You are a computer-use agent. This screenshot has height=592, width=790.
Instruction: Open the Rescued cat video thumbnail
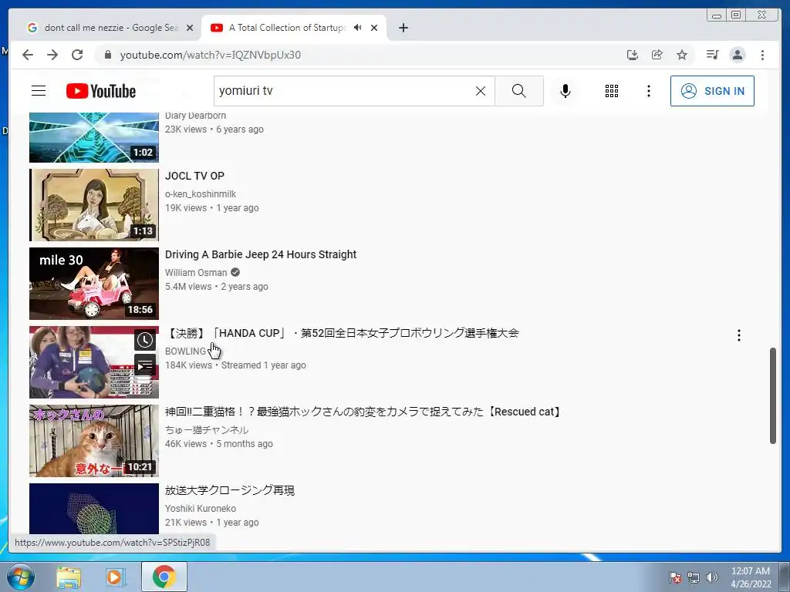94,440
